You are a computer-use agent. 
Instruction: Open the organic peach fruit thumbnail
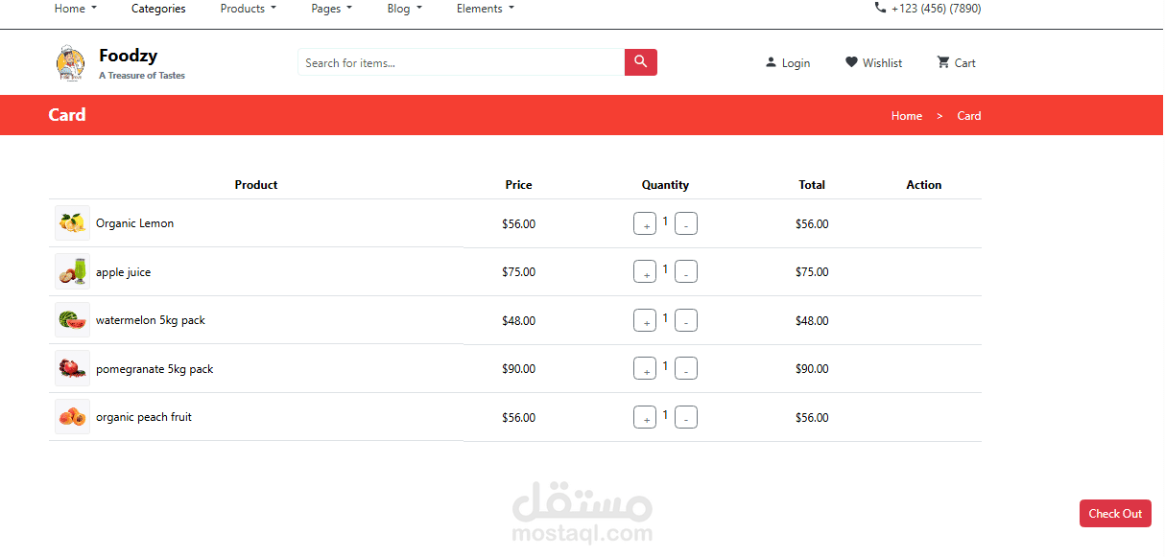click(x=72, y=417)
